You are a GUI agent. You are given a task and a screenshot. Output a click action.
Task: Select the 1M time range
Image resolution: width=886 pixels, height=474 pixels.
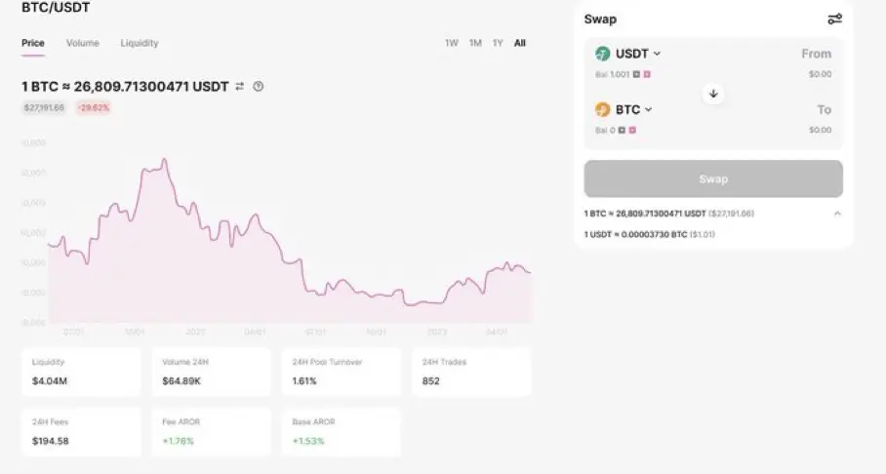click(x=475, y=43)
